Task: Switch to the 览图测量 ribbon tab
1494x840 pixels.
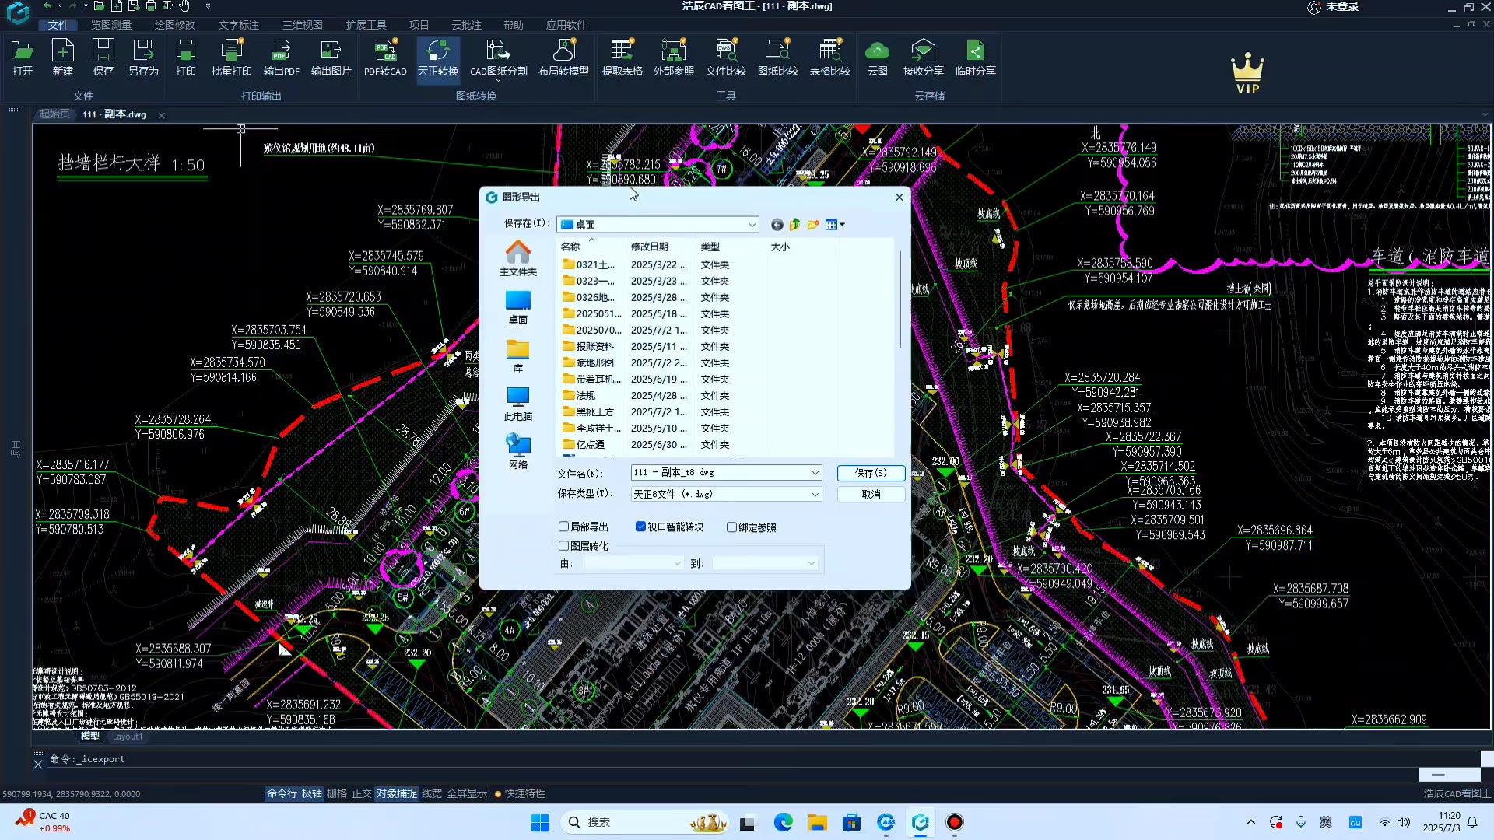Action: [110, 25]
